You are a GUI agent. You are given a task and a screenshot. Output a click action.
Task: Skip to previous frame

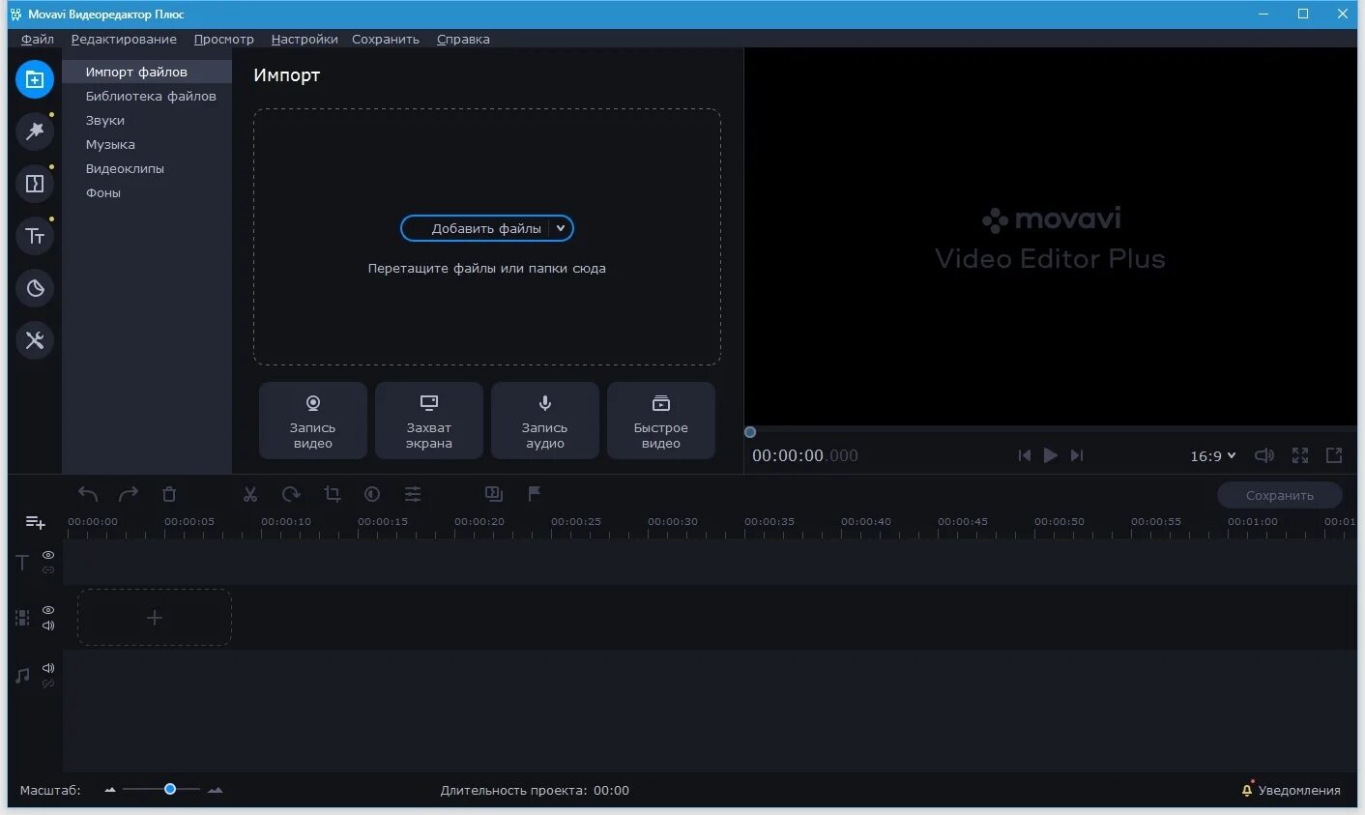[1025, 455]
